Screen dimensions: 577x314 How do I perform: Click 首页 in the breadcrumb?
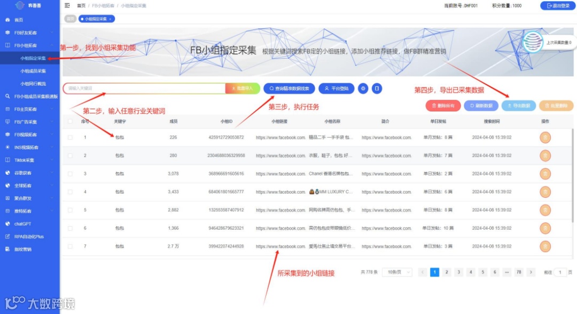click(81, 5)
